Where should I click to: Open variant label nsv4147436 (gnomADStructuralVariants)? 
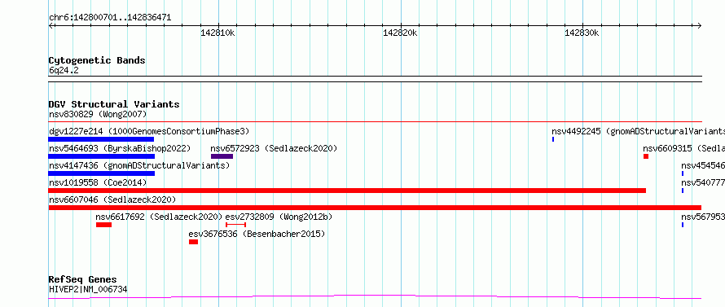(139, 165)
